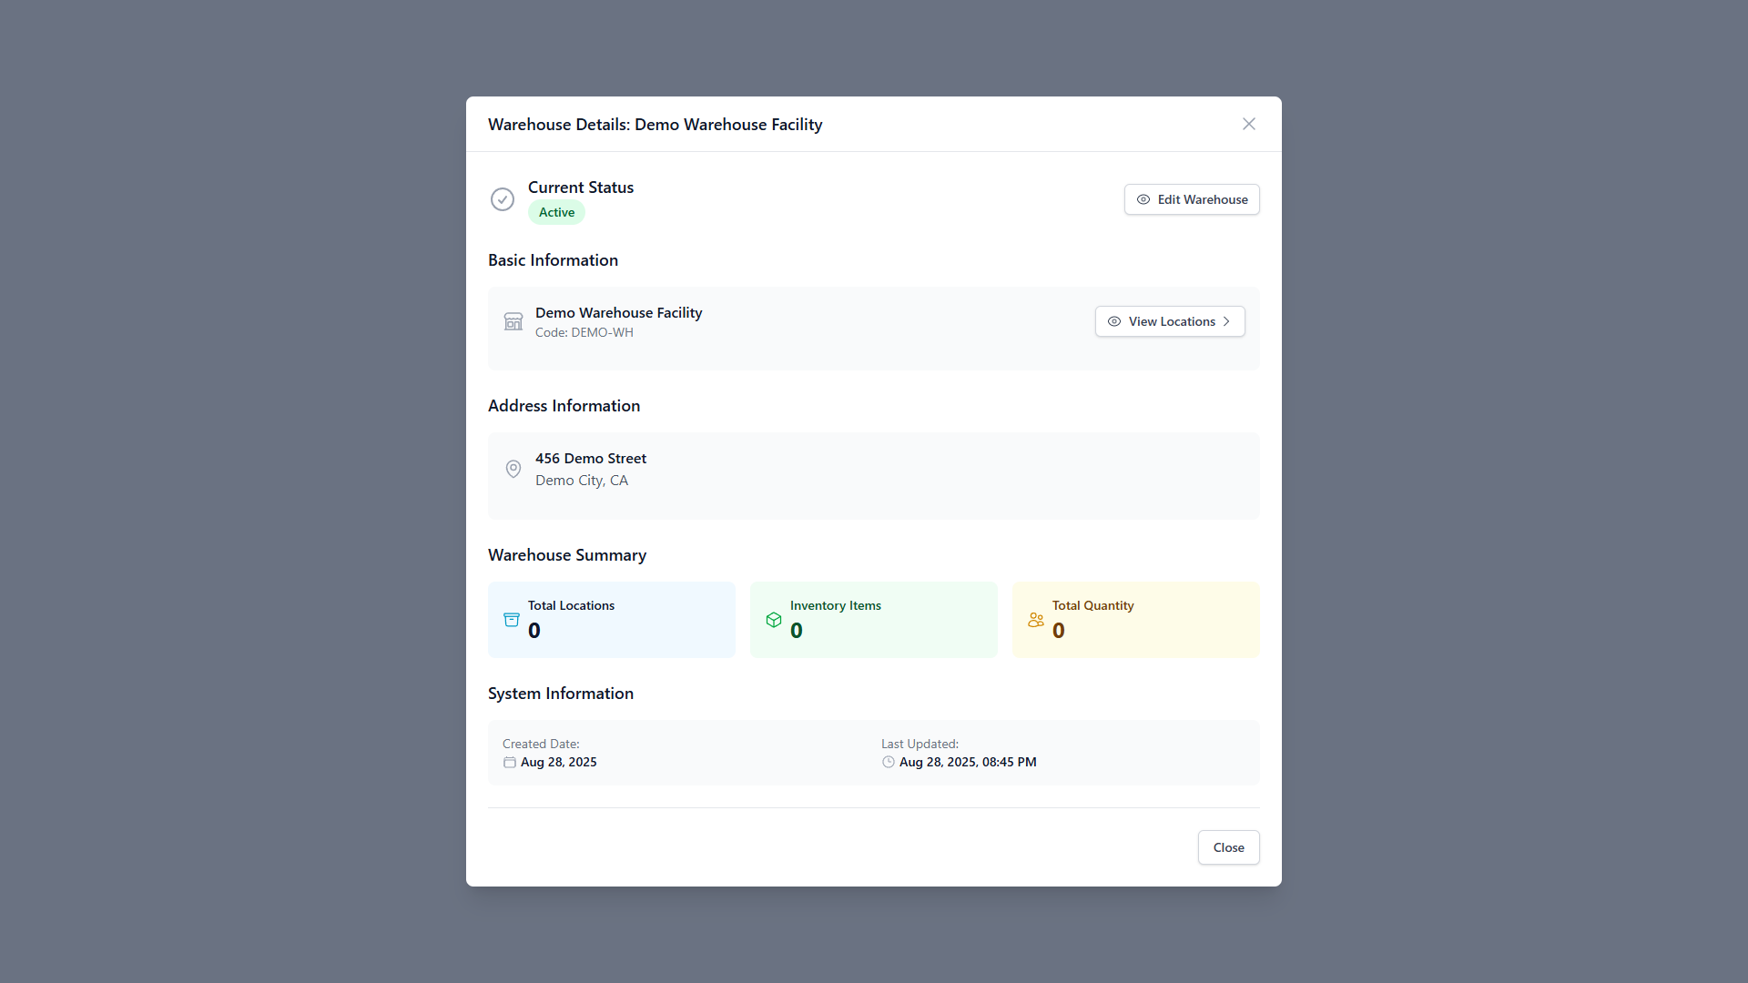Select the Total Locations summary card
Image resolution: width=1748 pixels, height=983 pixels.
pos(612,620)
